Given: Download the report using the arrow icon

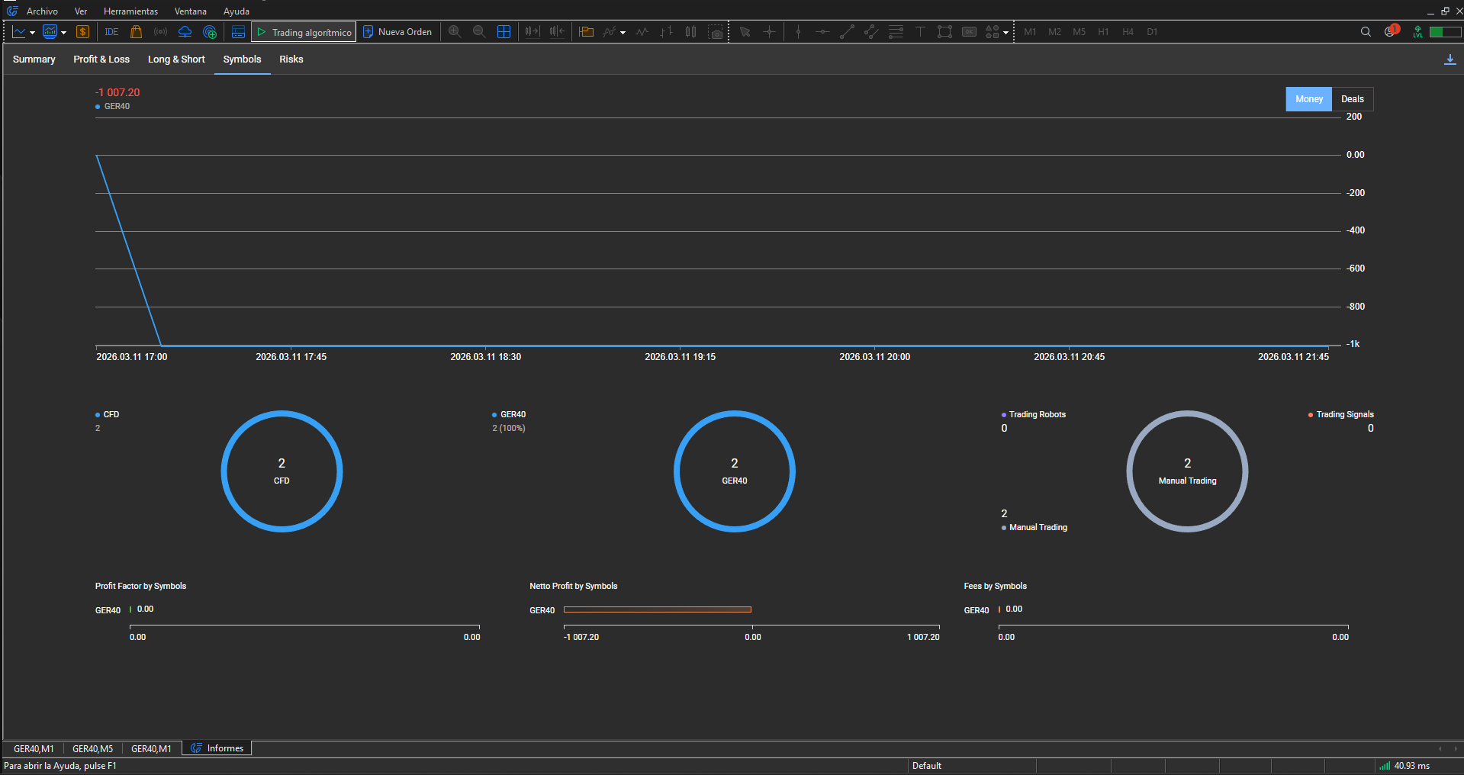Looking at the screenshot, I should (1450, 59).
